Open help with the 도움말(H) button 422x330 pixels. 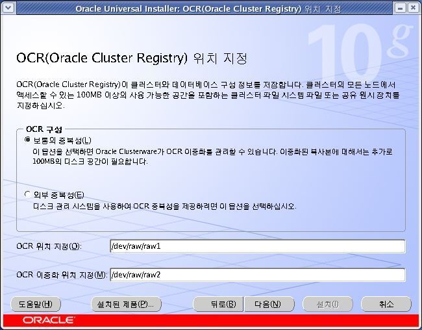coord(36,304)
